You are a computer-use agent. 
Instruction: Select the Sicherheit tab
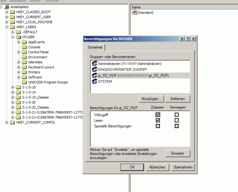pos(95,47)
